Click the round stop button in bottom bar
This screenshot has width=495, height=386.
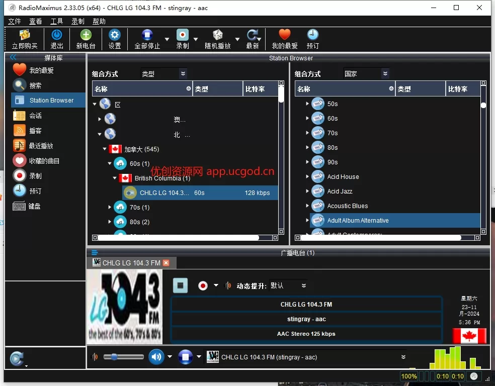point(185,357)
